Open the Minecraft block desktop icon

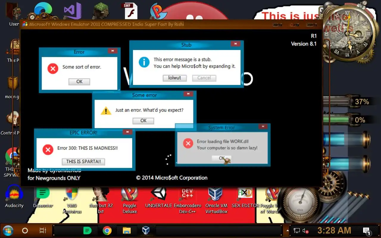[102, 11]
